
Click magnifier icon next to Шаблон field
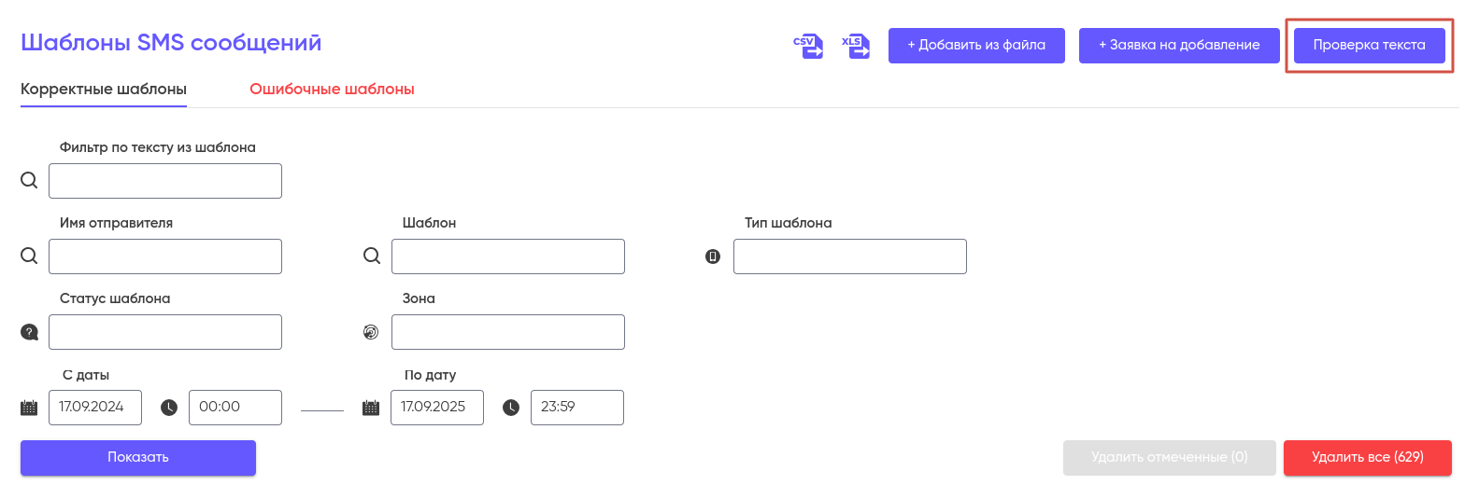tap(372, 256)
